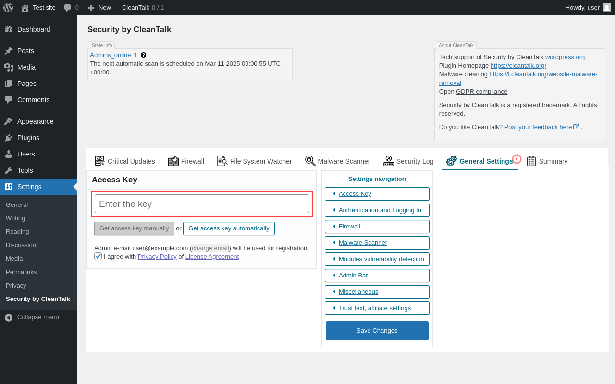
Task: Click the Test site home icon
Action: [25, 8]
